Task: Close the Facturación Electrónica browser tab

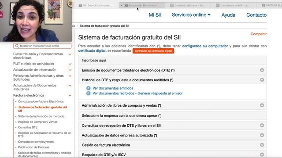Action: tap(122, 6)
